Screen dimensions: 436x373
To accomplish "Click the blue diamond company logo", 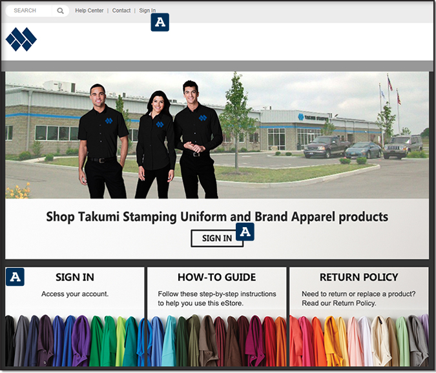I will click(21, 39).
